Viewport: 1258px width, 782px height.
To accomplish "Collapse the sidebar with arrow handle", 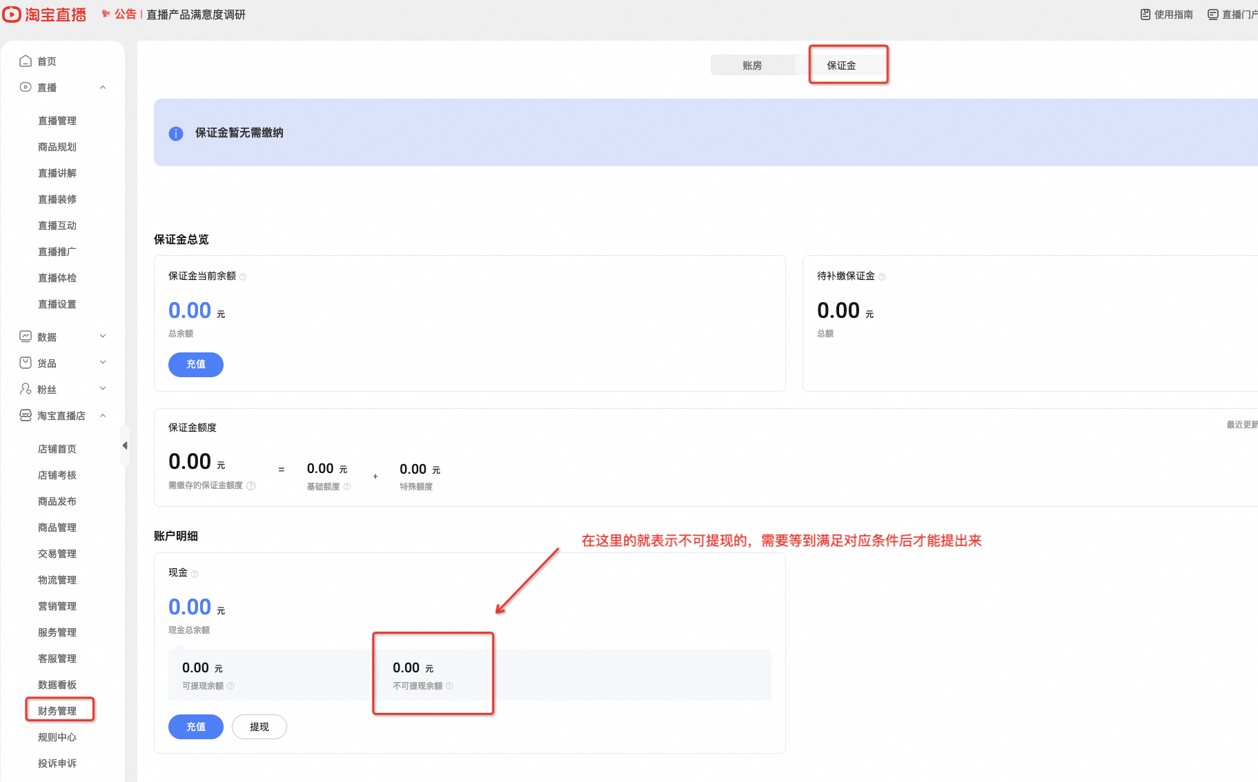I will tap(125, 445).
